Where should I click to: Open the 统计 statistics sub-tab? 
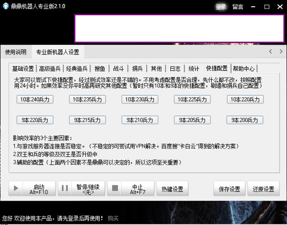pos(194,68)
